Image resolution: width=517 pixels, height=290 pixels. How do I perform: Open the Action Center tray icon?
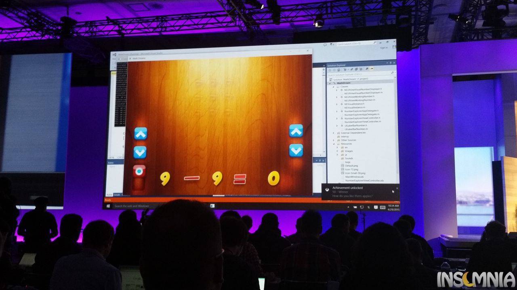[x=376, y=207]
